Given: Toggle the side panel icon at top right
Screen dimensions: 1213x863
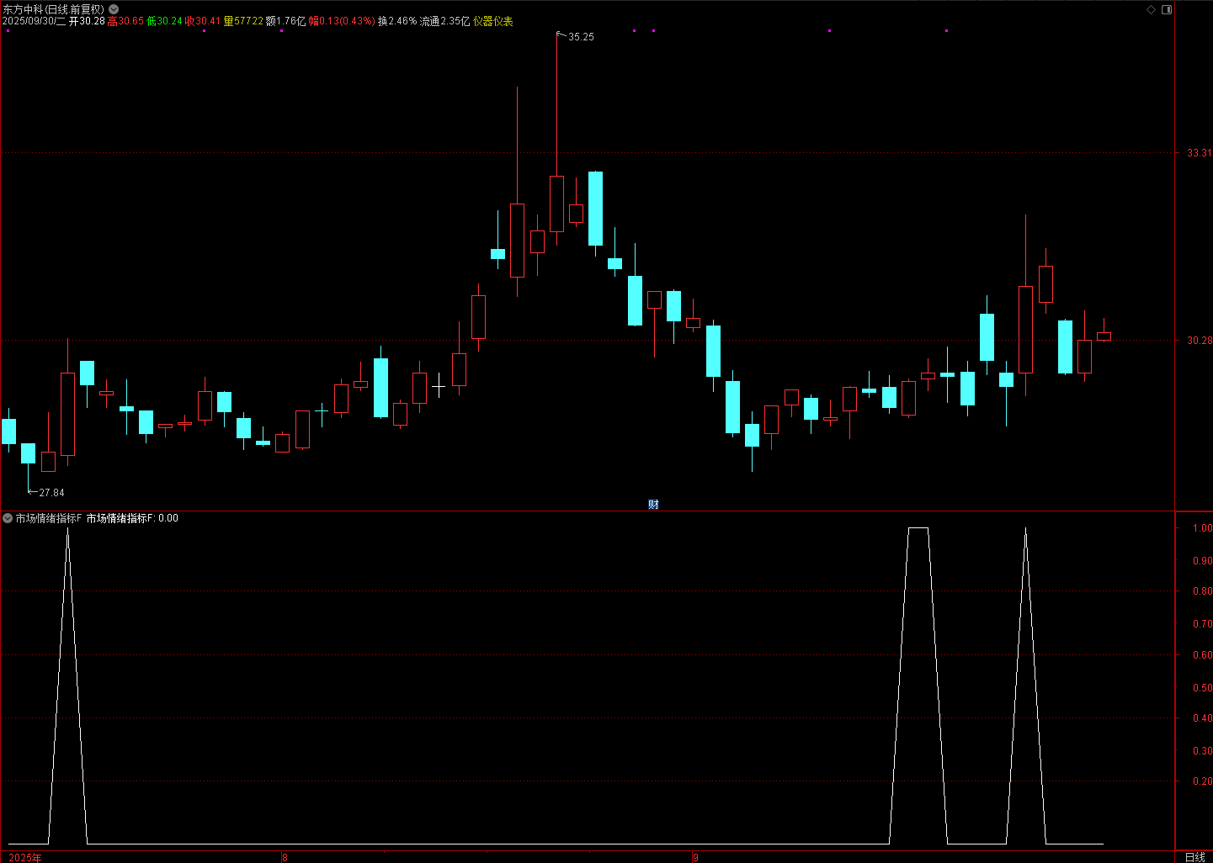Looking at the screenshot, I should click(1167, 9).
